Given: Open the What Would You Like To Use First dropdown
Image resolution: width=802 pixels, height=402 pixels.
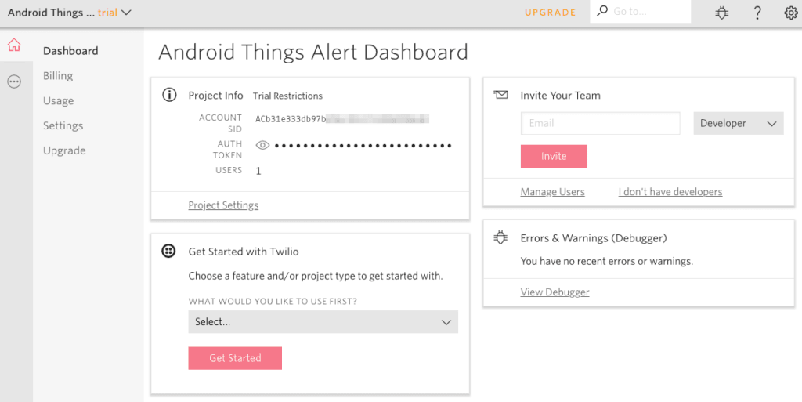Looking at the screenshot, I should pyautogui.click(x=323, y=322).
